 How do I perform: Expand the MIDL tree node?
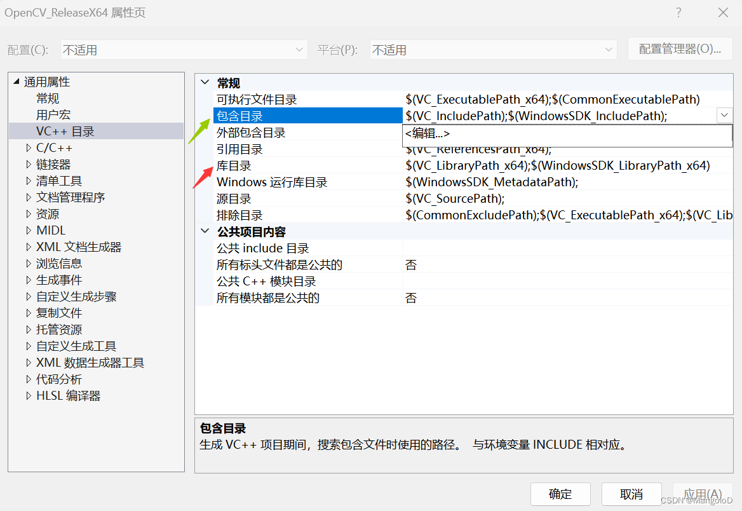[x=29, y=231]
